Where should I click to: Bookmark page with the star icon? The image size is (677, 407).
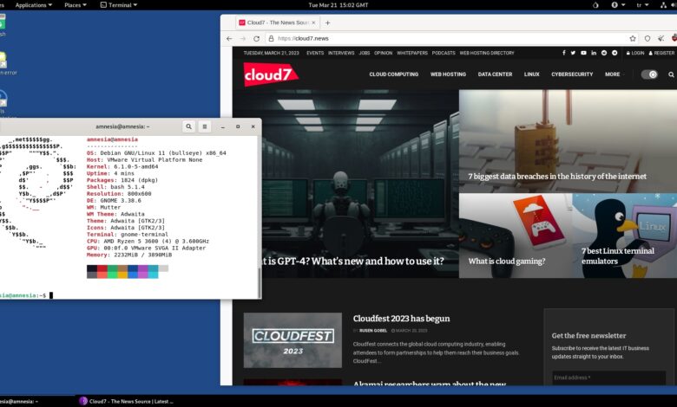click(x=633, y=38)
